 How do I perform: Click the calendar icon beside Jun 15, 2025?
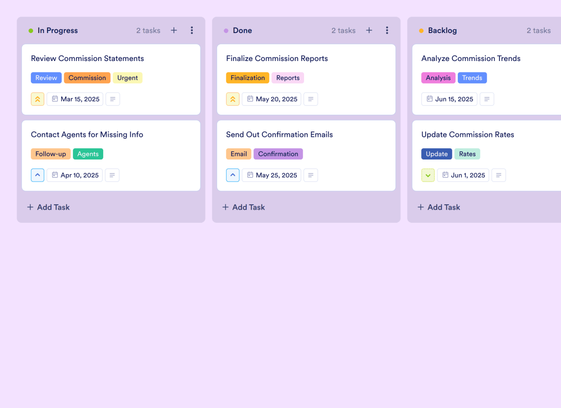tap(429, 99)
